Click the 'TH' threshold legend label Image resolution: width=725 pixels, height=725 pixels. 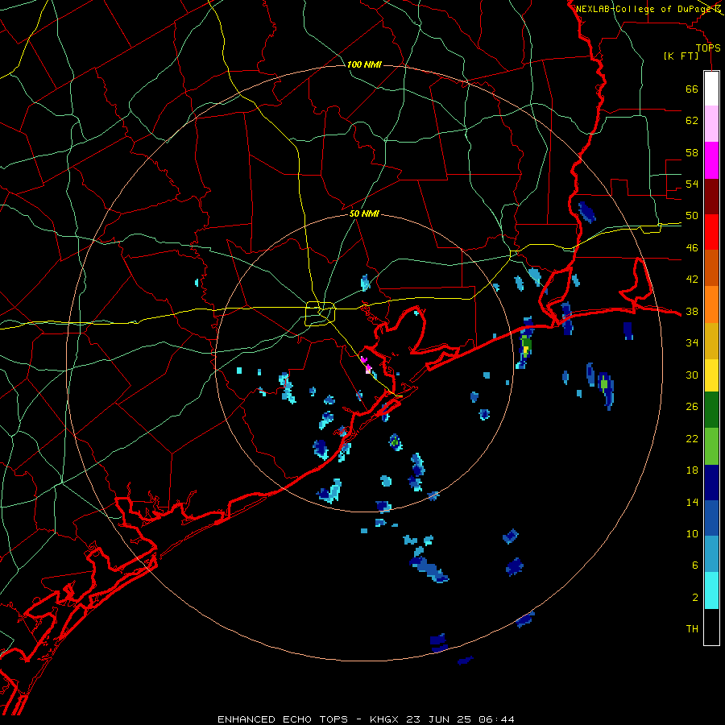692,629
